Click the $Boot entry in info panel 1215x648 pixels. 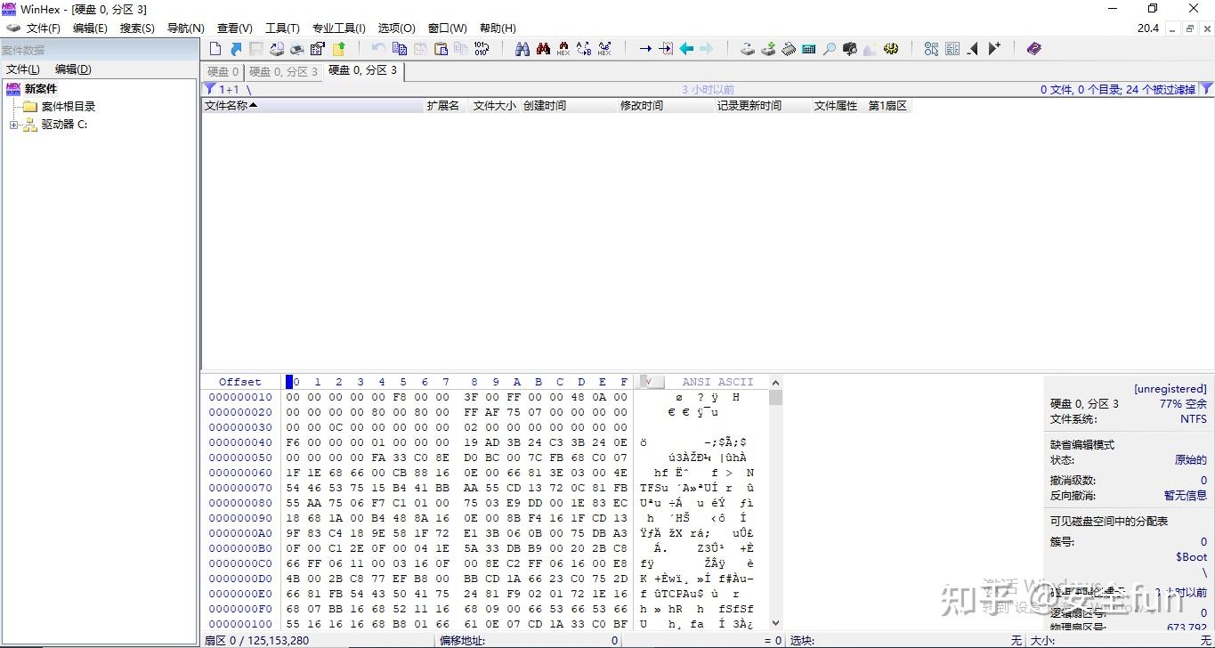coord(1191,557)
